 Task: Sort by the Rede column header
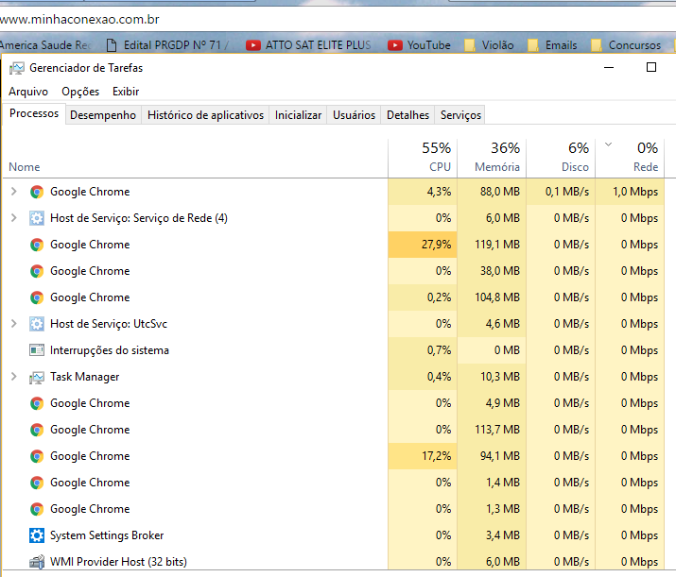point(630,158)
